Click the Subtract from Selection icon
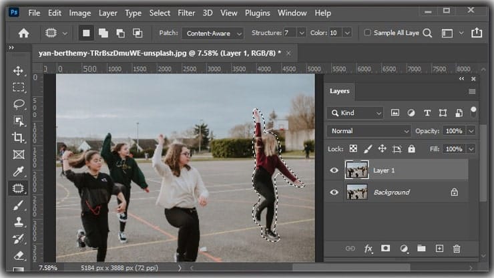Viewport: 494px width, 278px height. tap(120, 33)
